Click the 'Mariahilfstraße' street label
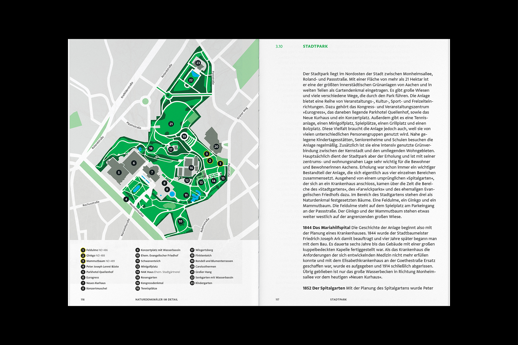This screenshot has width=518, height=345. click(x=125, y=227)
